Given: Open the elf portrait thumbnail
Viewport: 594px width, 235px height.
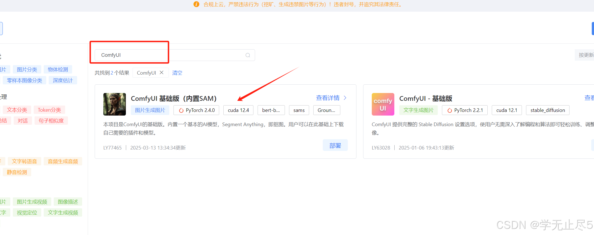Looking at the screenshot, I should click(114, 104).
